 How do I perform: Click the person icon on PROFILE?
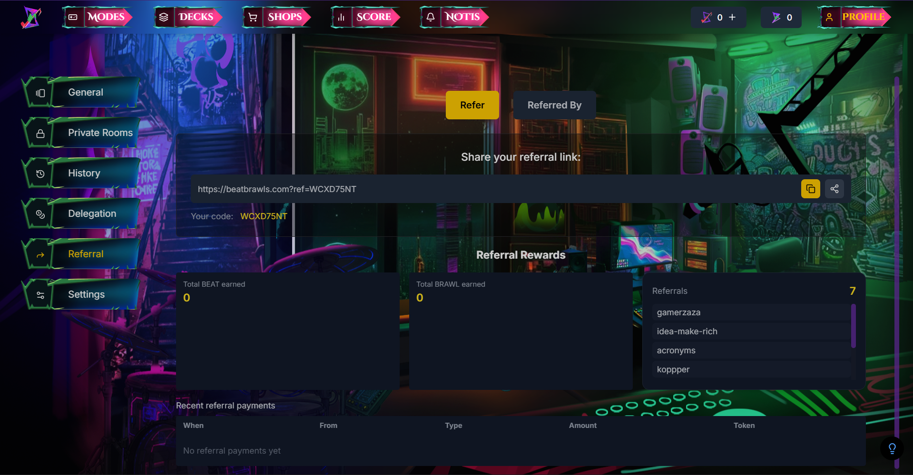click(830, 16)
